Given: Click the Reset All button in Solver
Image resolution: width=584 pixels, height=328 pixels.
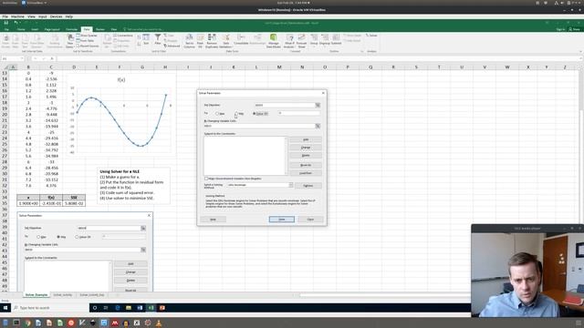Looking at the screenshot, I should (306, 165).
